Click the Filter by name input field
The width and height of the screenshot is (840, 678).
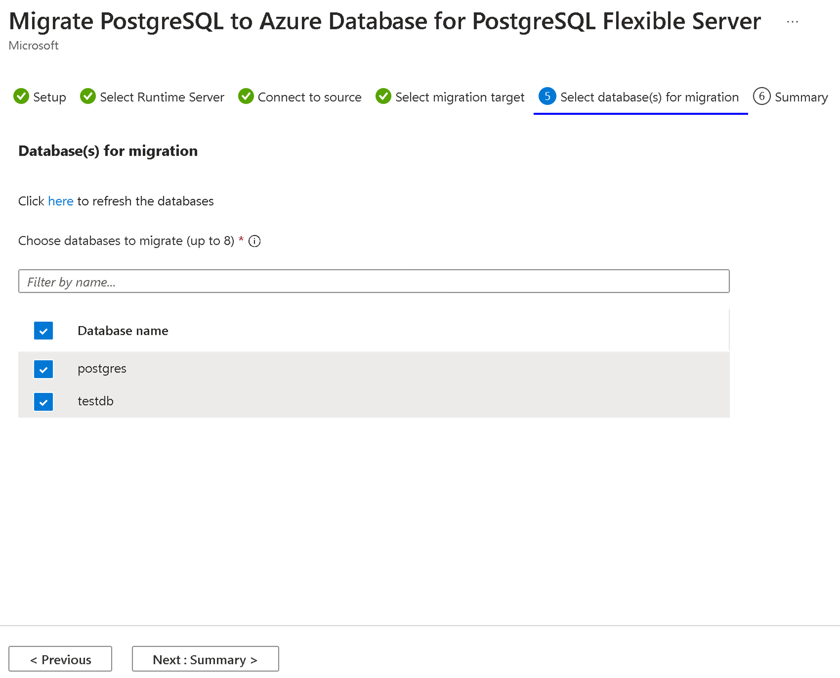coord(374,281)
